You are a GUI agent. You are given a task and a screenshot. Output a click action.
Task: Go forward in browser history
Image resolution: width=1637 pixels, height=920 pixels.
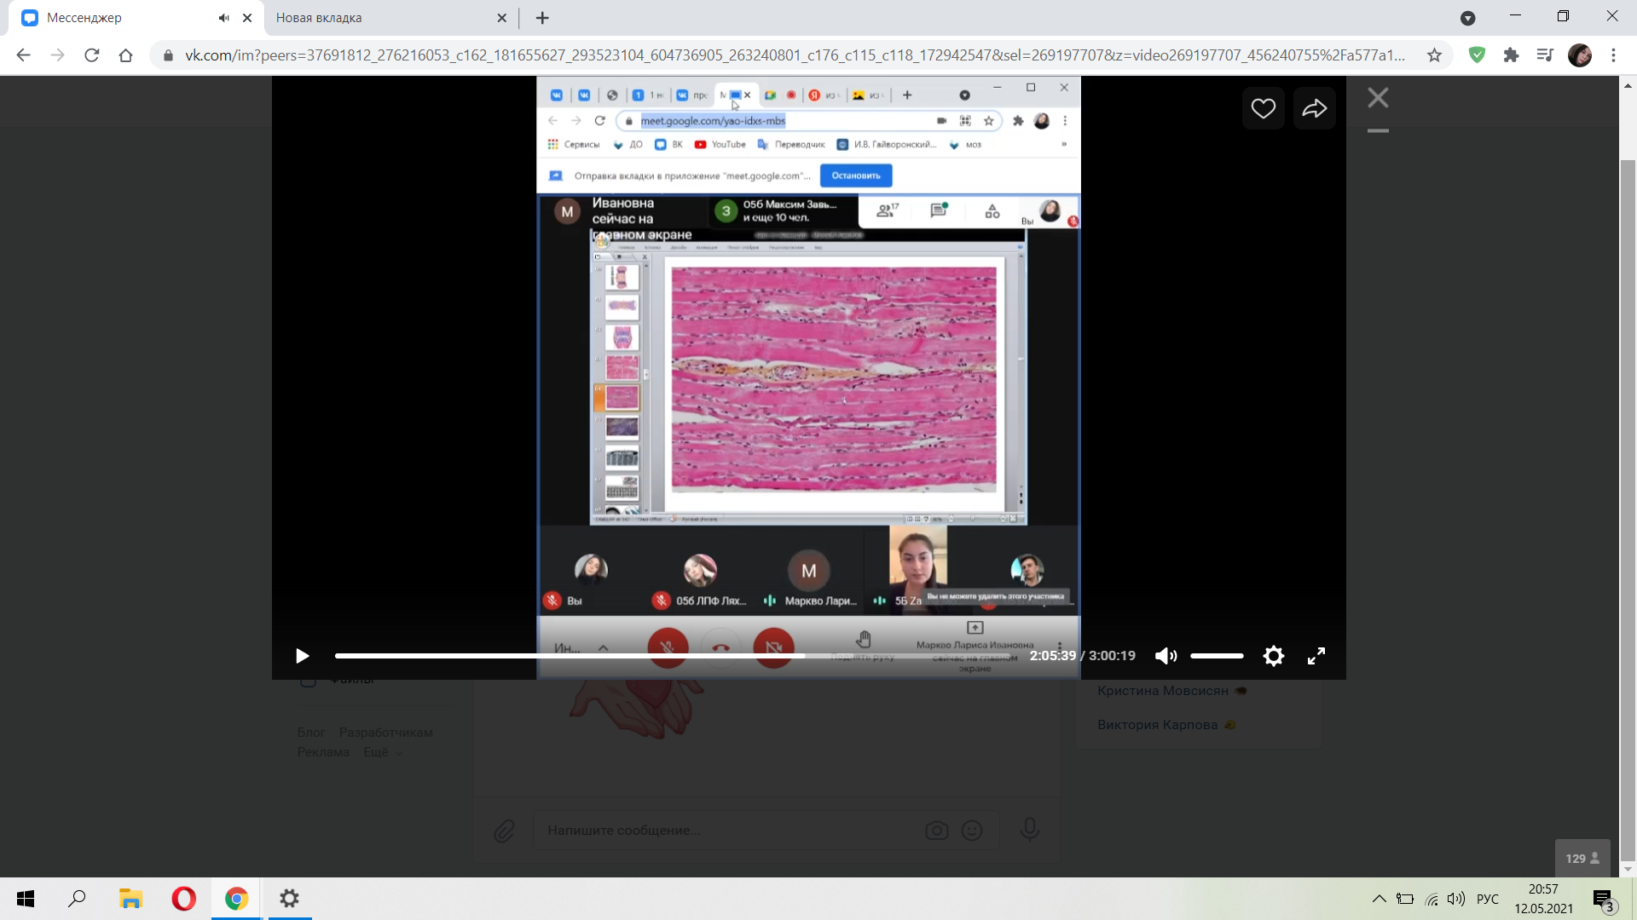(x=57, y=55)
